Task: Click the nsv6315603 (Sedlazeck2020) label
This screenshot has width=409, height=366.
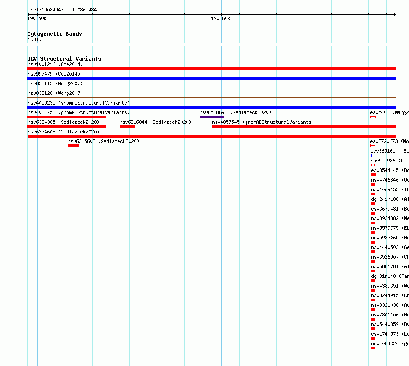Action: tap(103, 141)
